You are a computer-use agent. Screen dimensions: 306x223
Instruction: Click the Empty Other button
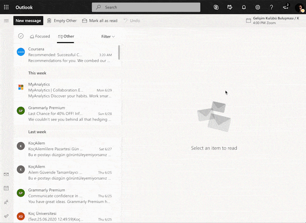point(62,20)
